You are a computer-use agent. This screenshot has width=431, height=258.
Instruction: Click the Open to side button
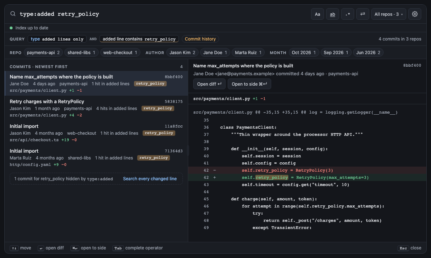pos(249,84)
